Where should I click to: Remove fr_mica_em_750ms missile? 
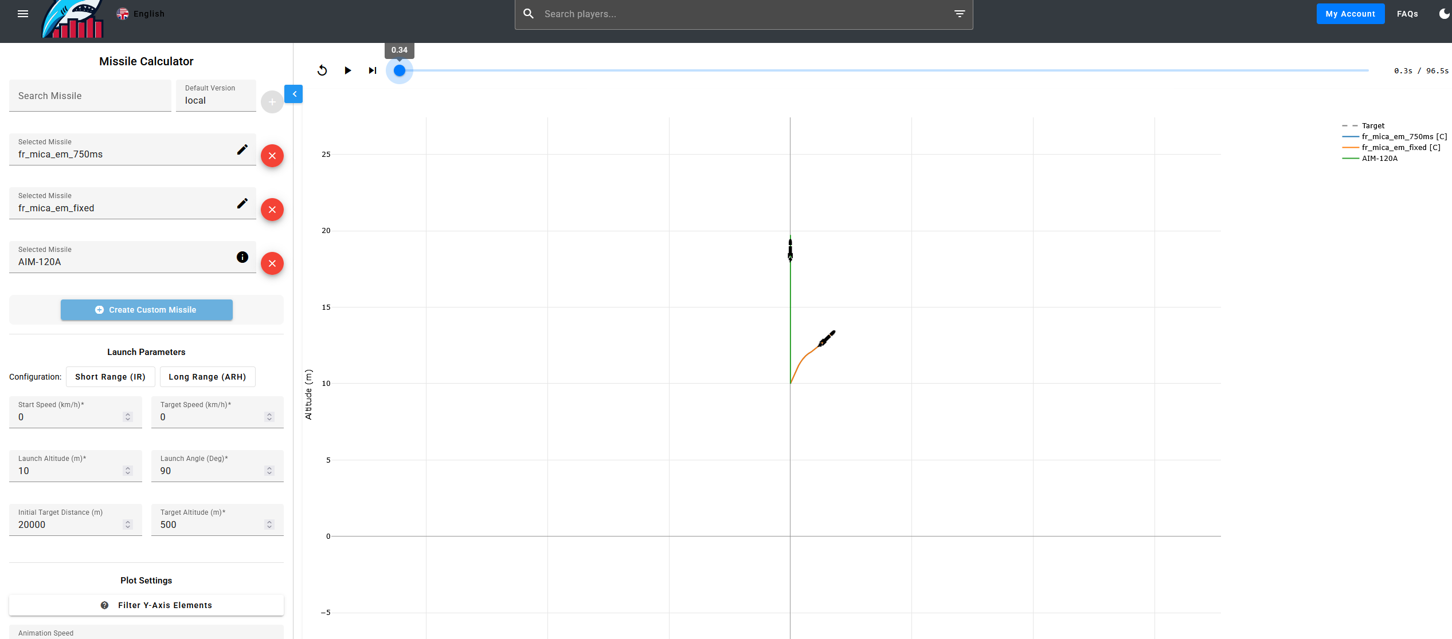272,156
